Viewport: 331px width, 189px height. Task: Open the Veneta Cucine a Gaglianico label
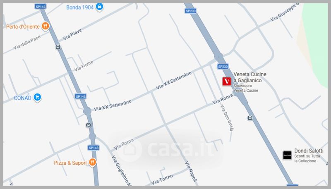pyautogui.click(x=250, y=77)
